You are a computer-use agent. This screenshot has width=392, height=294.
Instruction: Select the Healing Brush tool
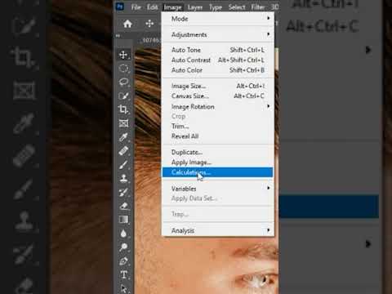(x=123, y=150)
